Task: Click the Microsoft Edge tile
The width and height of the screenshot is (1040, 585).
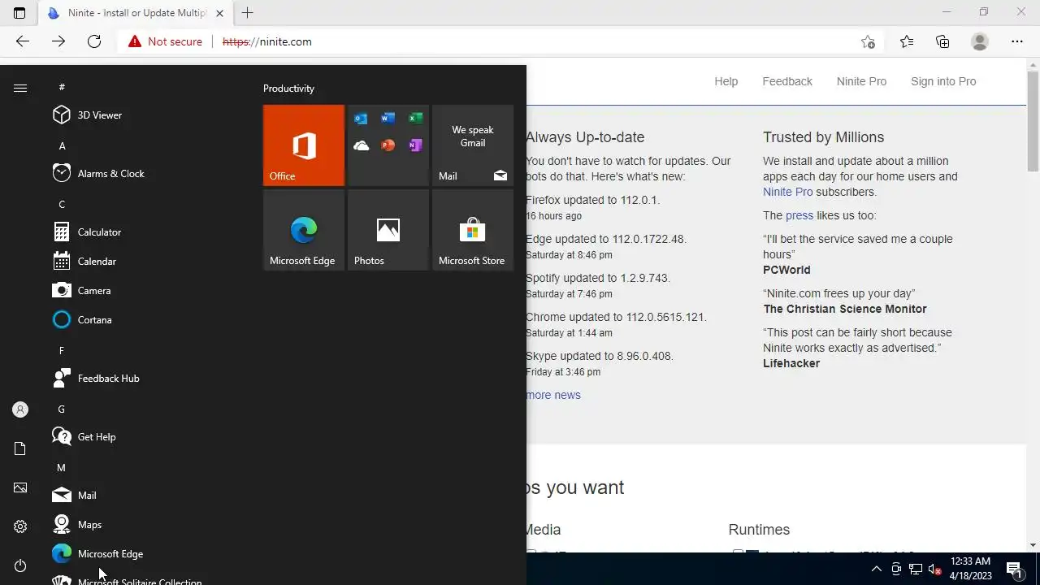Action: 304,230
